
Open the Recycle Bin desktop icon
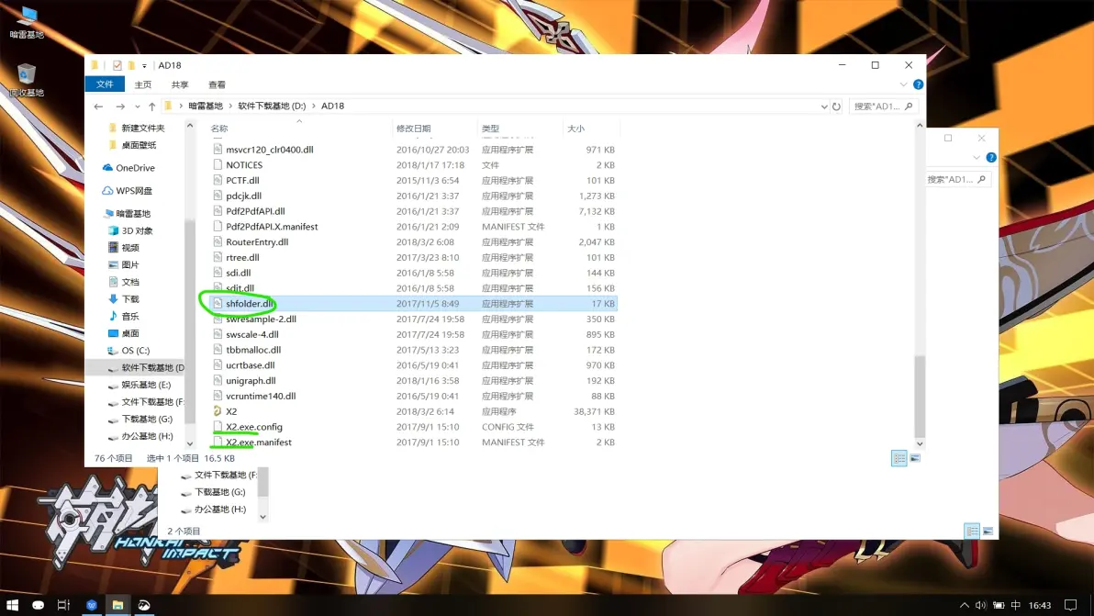pyautogui.click(x=27, y=80)
